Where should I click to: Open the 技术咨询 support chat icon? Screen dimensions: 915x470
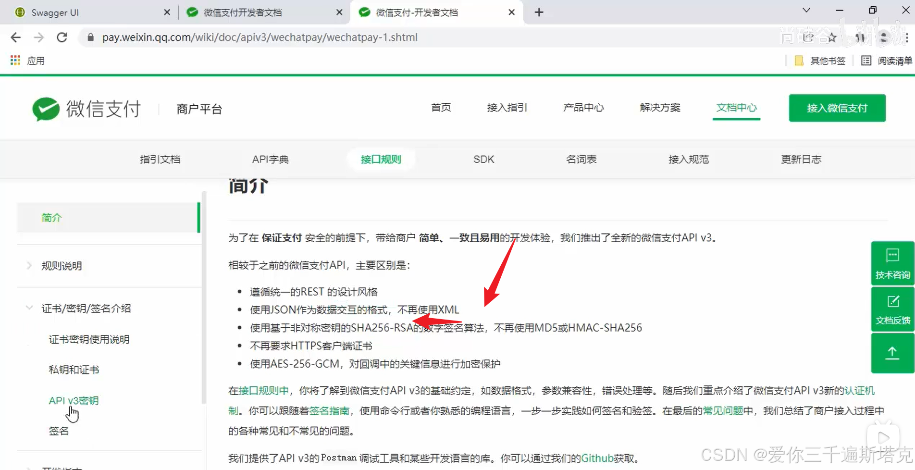click(x=892, y=263)
